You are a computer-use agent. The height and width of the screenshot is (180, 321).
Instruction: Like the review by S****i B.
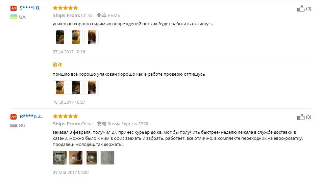pos(301,8)
